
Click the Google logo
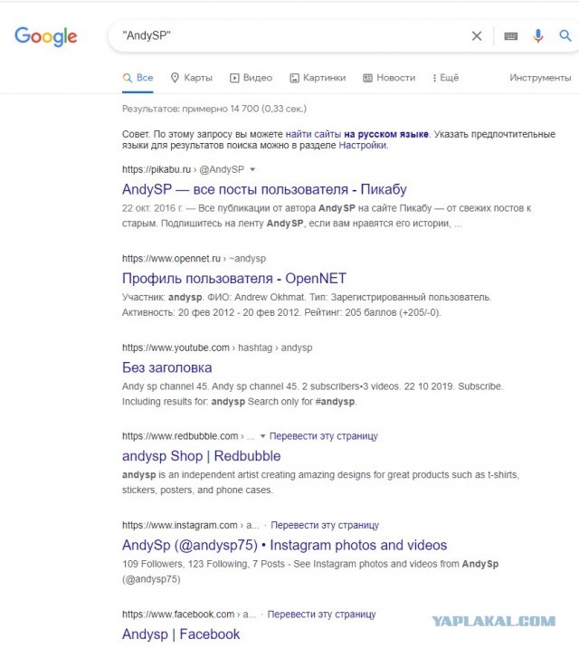(x=46, y=36)
